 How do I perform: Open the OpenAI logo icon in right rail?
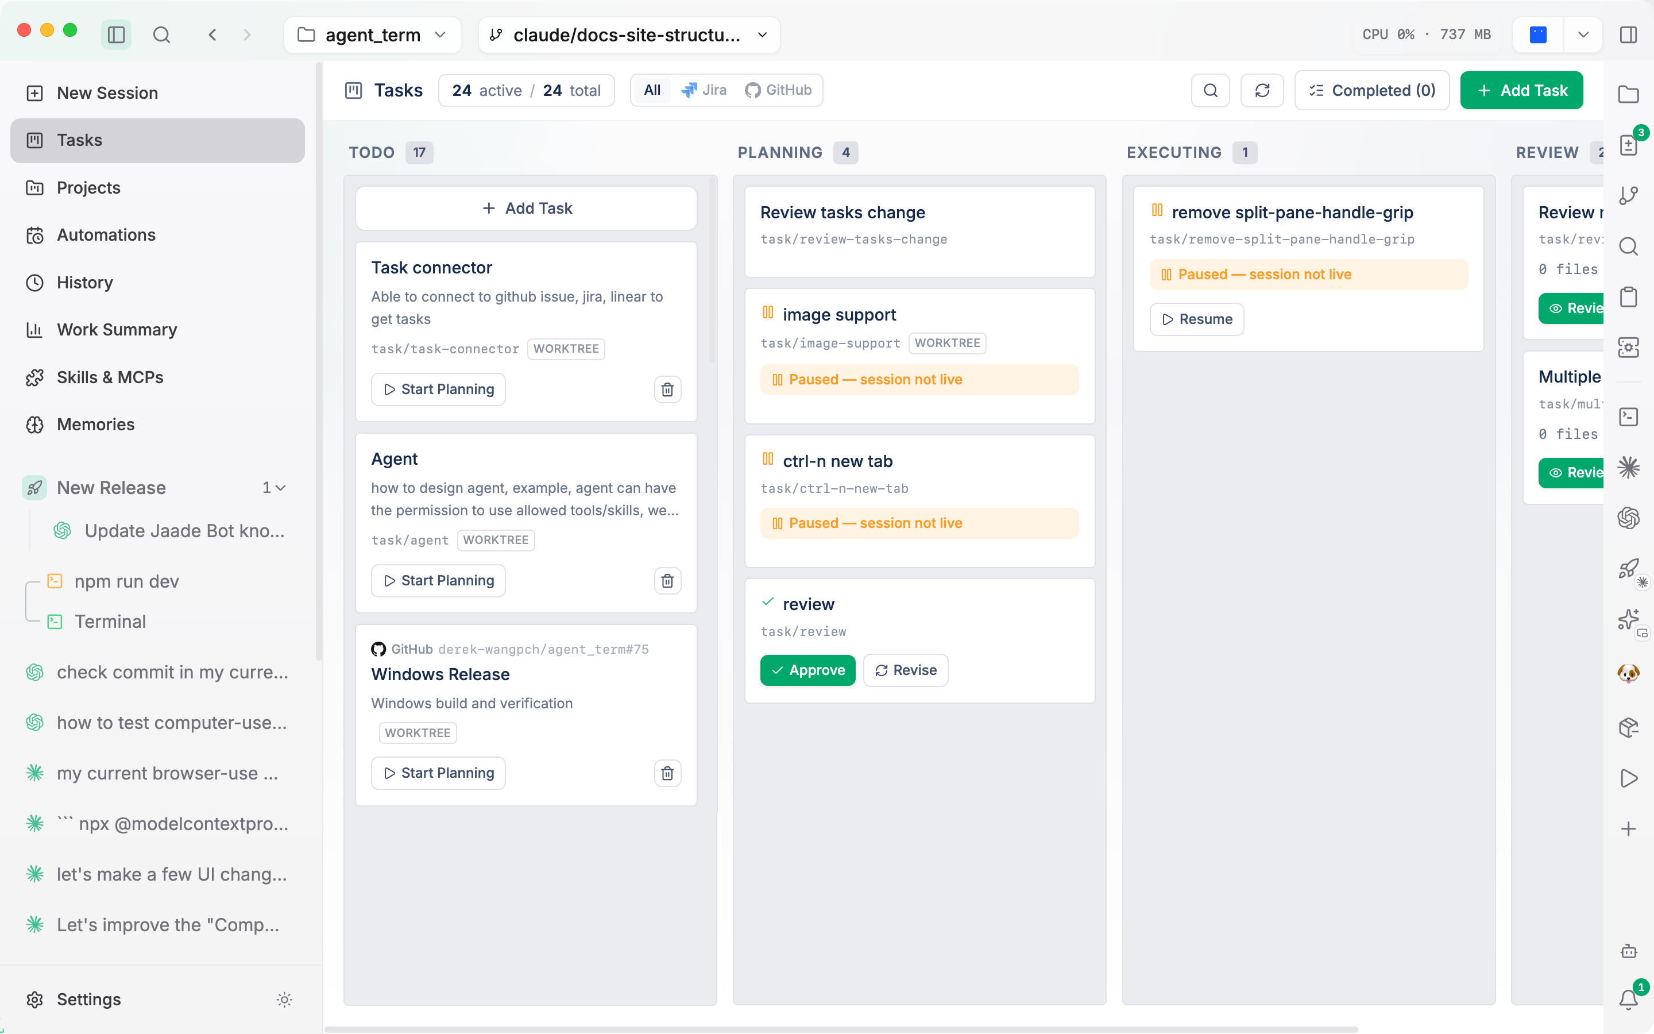[1629, 518]
